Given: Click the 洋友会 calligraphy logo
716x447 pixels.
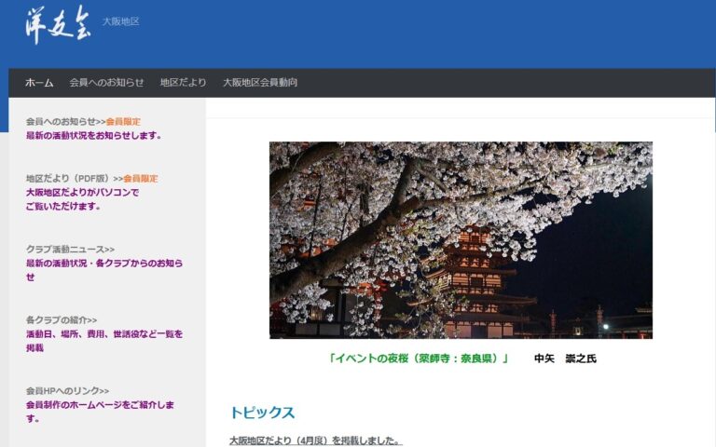Looking at the screenshot, I should coord(59,21).
